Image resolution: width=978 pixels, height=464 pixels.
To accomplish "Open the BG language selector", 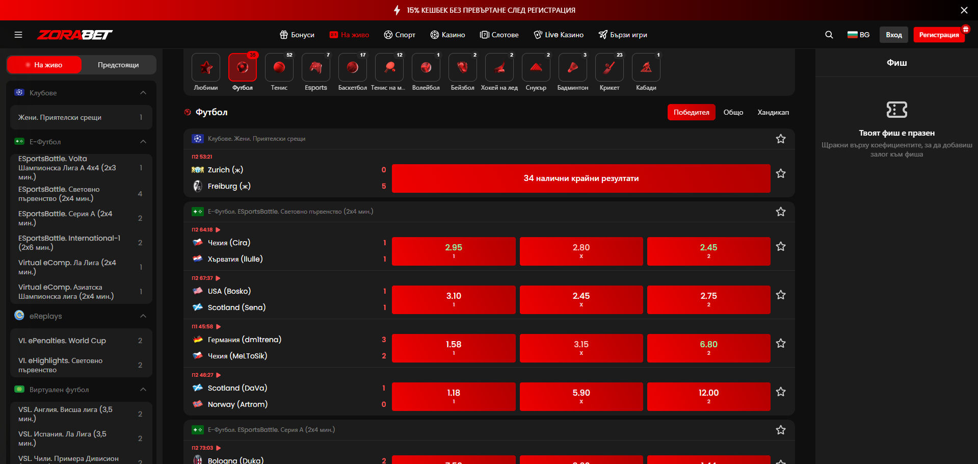I will click(x=858, y=35).
